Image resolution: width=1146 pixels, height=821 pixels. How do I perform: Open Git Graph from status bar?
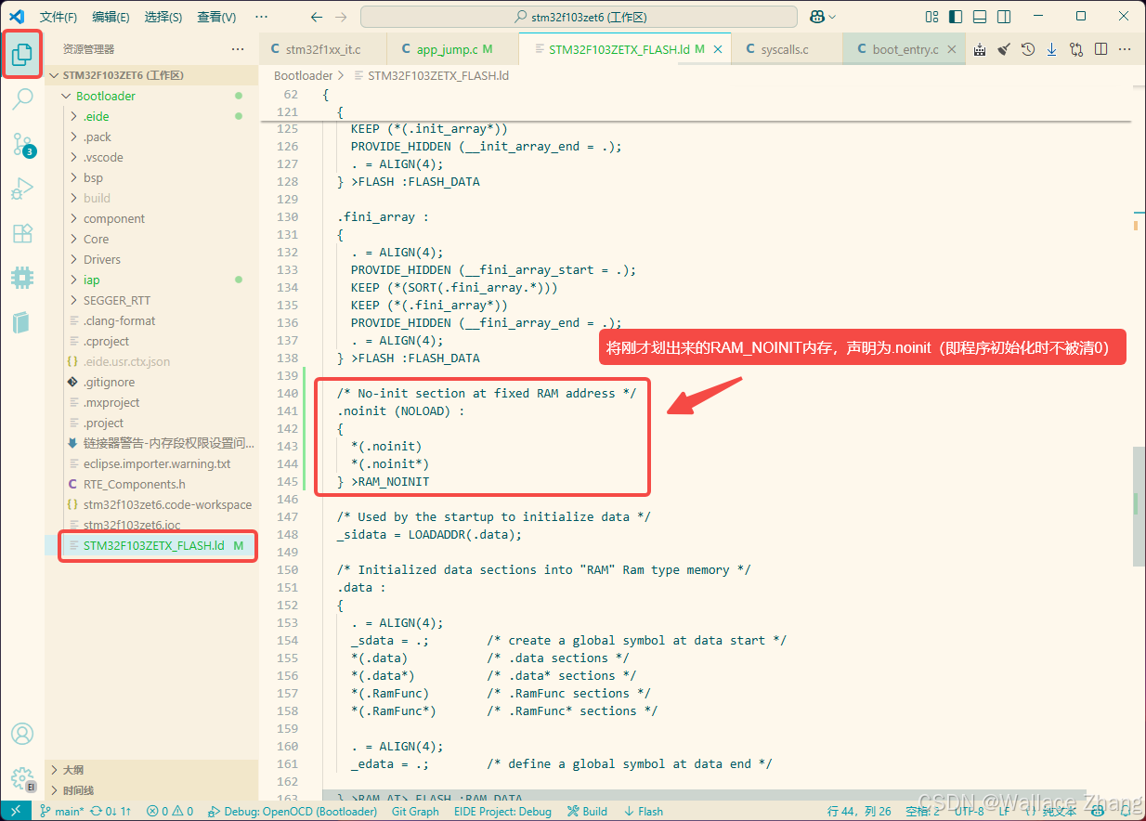click(415, 811)
